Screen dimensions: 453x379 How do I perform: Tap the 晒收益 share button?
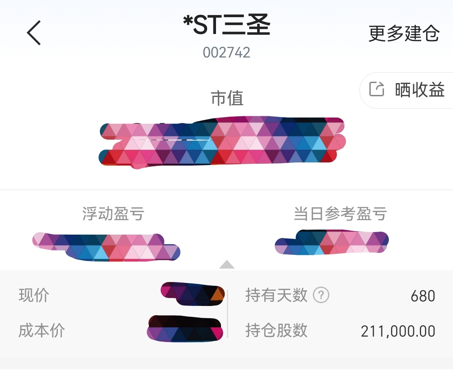pyautogui.click(x=407, y=90)
